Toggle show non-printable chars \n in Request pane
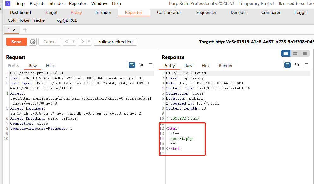314x184 pixels. 142,65
